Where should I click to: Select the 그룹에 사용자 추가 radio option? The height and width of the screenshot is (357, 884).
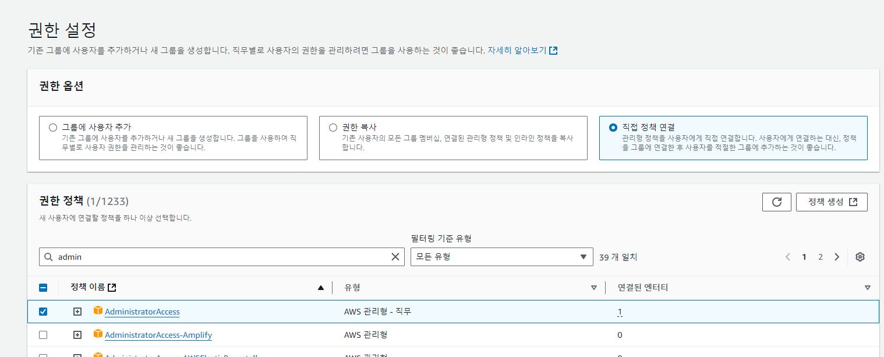coord(54,127)
